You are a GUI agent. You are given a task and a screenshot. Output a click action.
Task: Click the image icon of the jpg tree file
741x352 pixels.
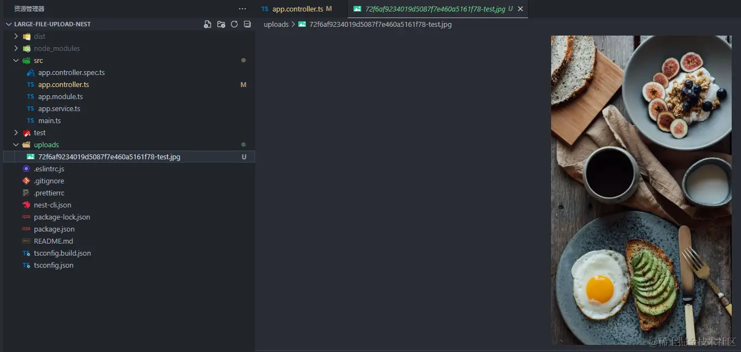(x=31, y=157)
